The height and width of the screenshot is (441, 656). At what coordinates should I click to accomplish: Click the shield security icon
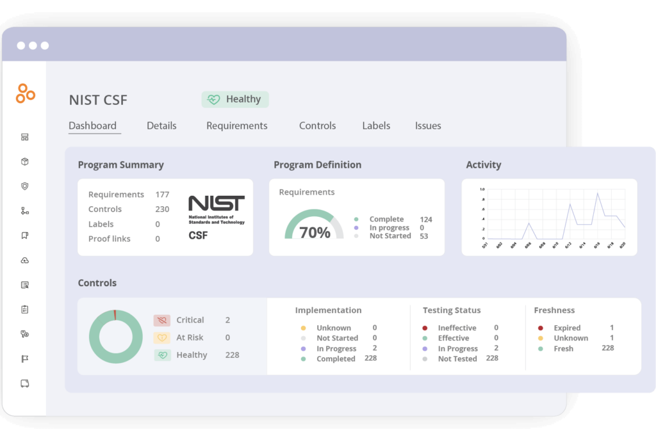point(24,186)
